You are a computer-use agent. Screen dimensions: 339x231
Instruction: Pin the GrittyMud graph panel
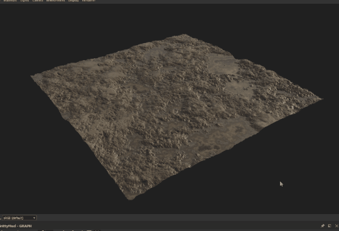[x=323, y=226]
